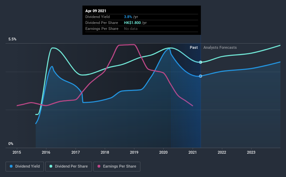Click the Analysts Forecasts label

point(220,47)
